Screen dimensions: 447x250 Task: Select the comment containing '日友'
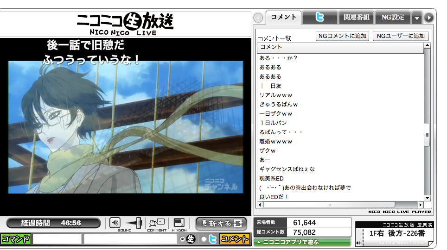point(271,86)
